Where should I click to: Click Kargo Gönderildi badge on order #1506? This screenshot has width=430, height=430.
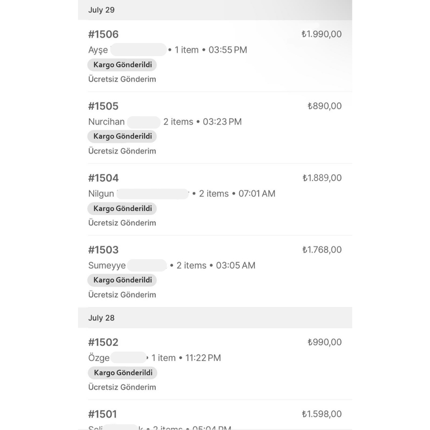tap(122, 65)
